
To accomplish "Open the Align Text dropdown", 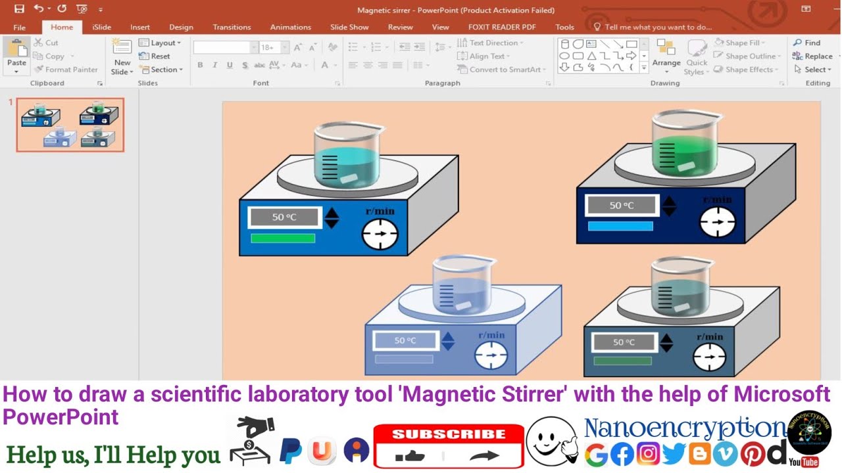I will click(x=484, y=56).
